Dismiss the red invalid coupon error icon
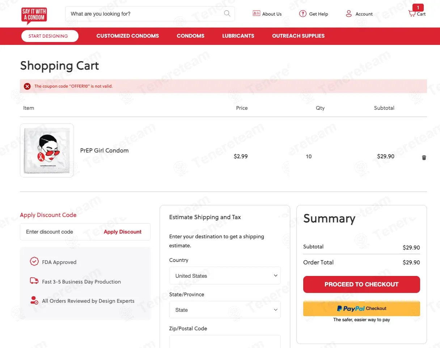The image size is (440, 348). (x=27, y=86)
